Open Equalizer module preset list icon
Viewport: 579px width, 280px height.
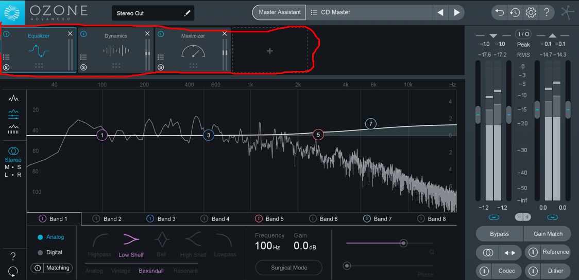(6, 57)
